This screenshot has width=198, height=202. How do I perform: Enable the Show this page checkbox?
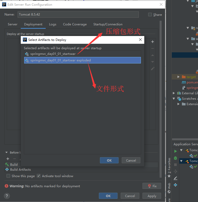pos(8,176)
